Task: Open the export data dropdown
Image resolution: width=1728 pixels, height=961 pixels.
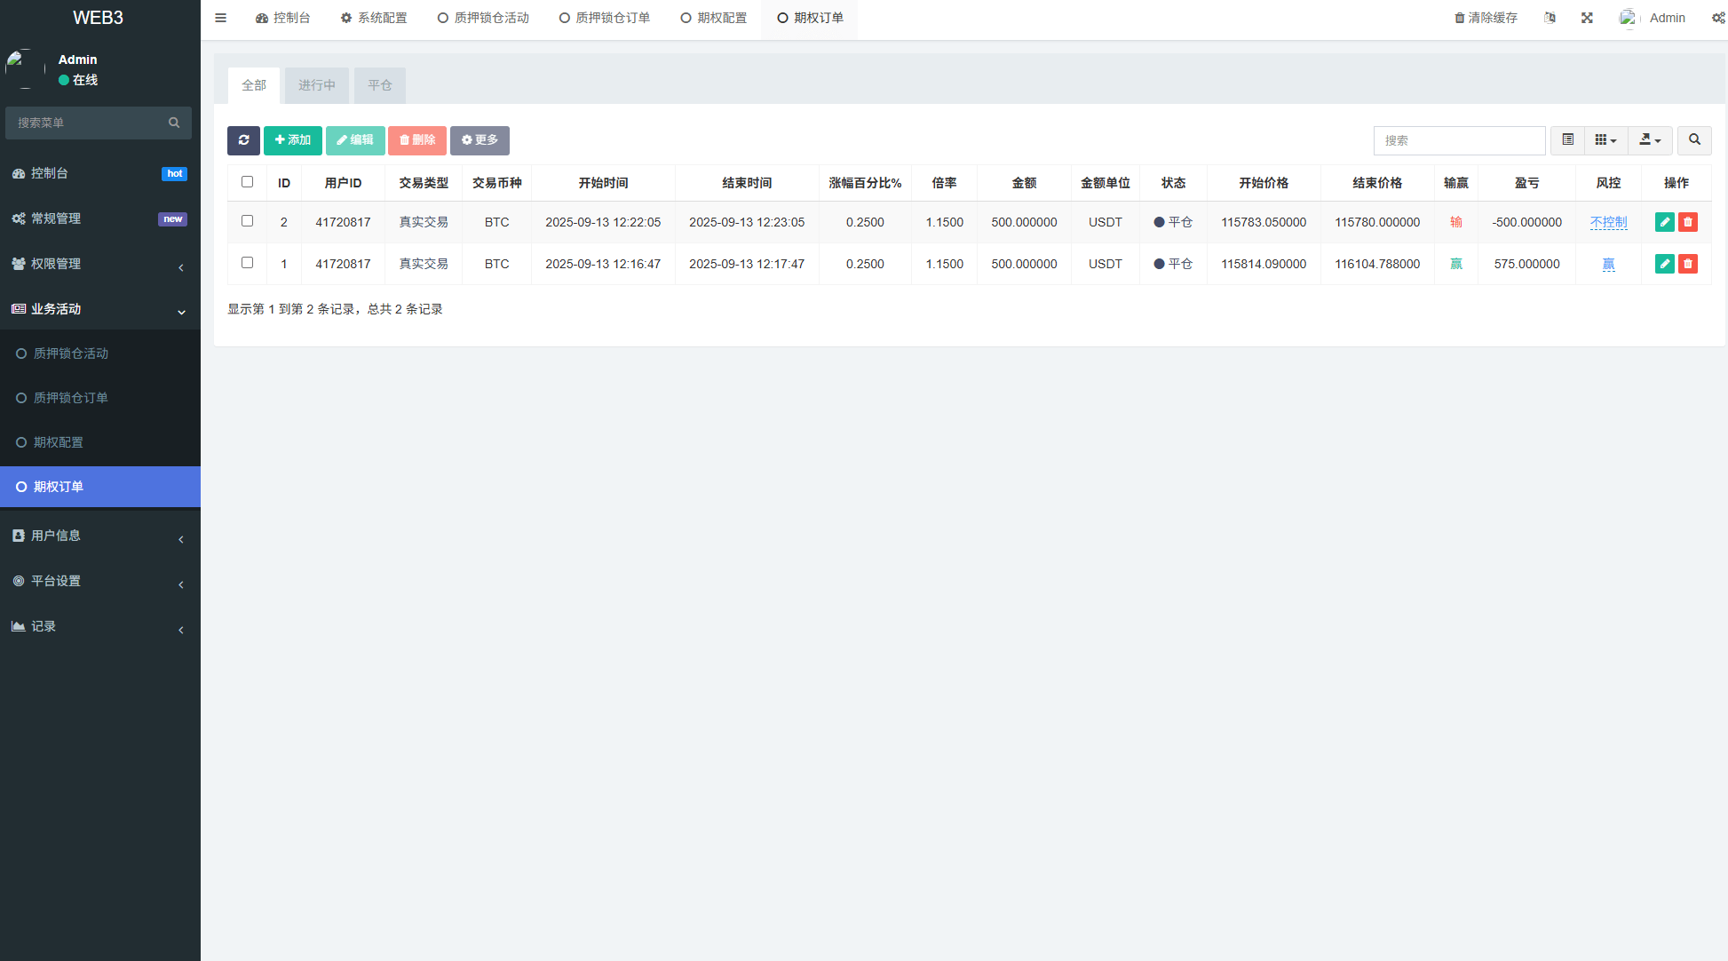Action: [1650, 140]
